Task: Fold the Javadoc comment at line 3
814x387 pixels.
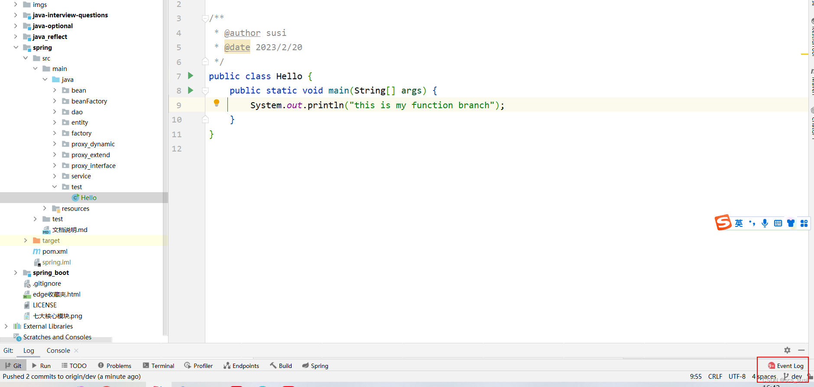Action: pyautogui.click(x=205, y=18)
